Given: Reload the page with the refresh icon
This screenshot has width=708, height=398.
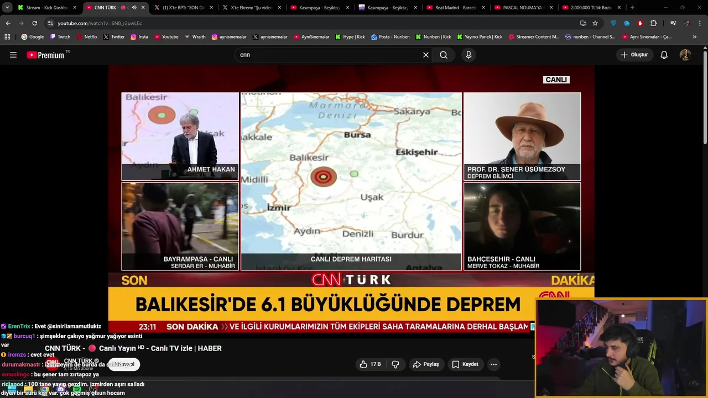Looking at the screenshot, I should pyautogui.click(x=34, y=23).
